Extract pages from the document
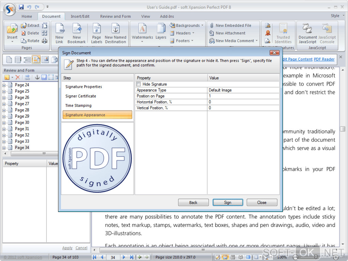The image size is (348, 261). pos(30,26)
